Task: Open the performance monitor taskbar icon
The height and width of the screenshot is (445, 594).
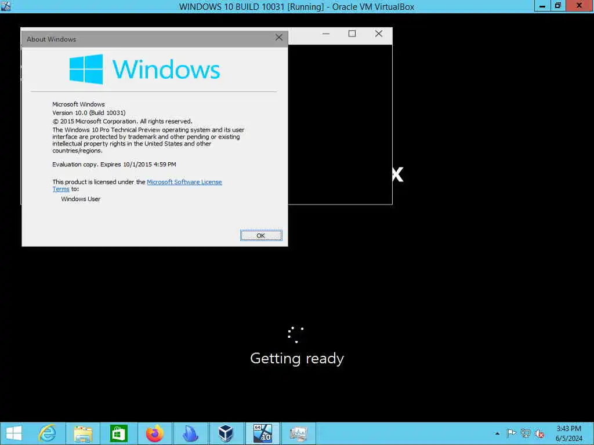Action: click(298, 433)
